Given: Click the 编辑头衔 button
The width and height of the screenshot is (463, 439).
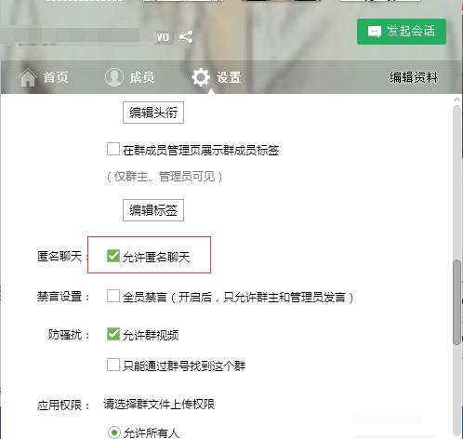Looking at the screenshot, I should (153, 113).
